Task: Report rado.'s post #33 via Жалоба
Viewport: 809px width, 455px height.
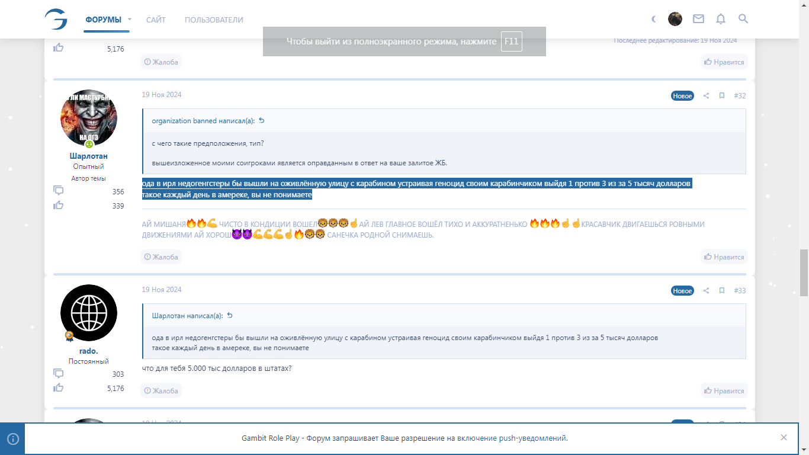Action: point(161,391)
